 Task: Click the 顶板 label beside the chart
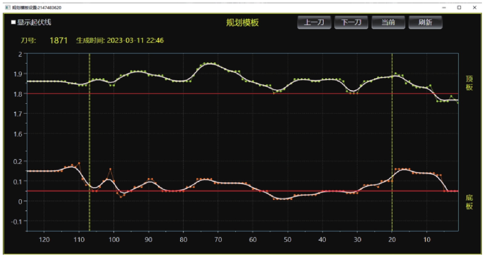pyautogui.click(x=469, y=83)
